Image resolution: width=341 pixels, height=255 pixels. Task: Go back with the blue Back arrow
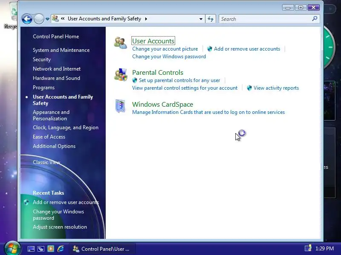pos(27,19)
